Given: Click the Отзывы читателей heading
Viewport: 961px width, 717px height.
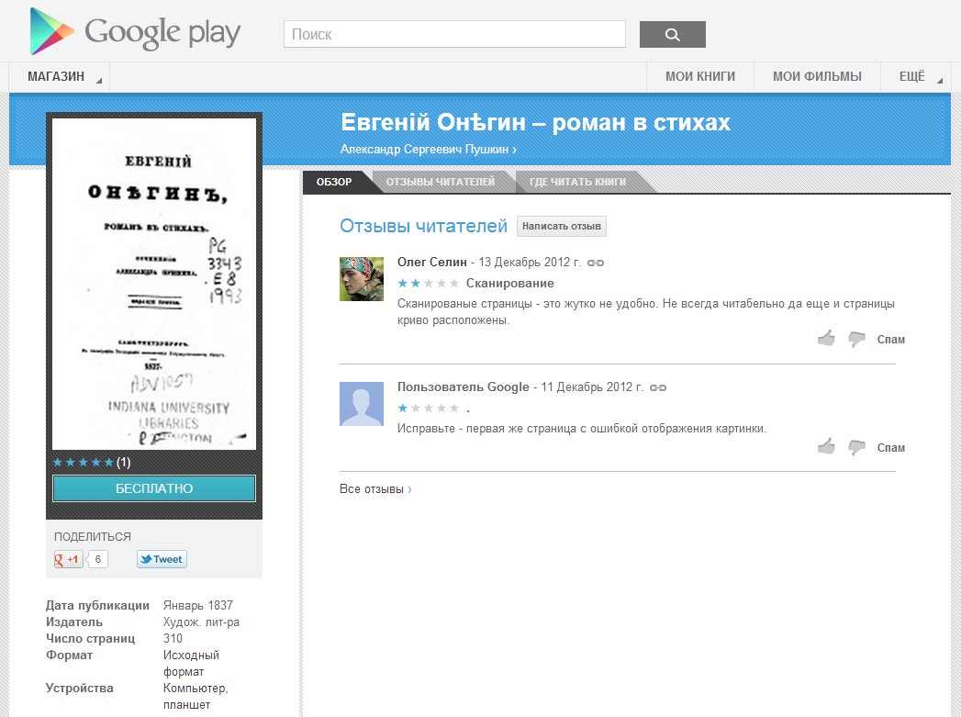Looking at the screenshot, I should tap(423, 226).
